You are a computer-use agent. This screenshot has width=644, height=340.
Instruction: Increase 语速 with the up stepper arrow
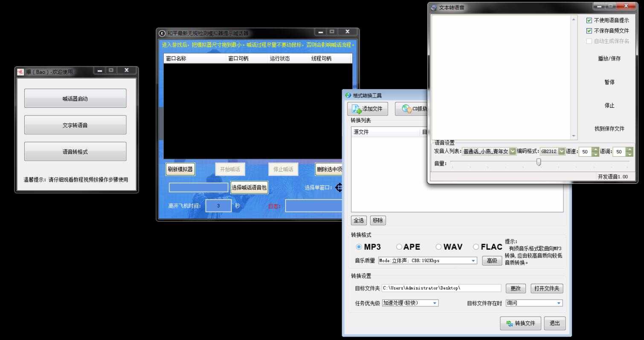[x=595, y=149]
